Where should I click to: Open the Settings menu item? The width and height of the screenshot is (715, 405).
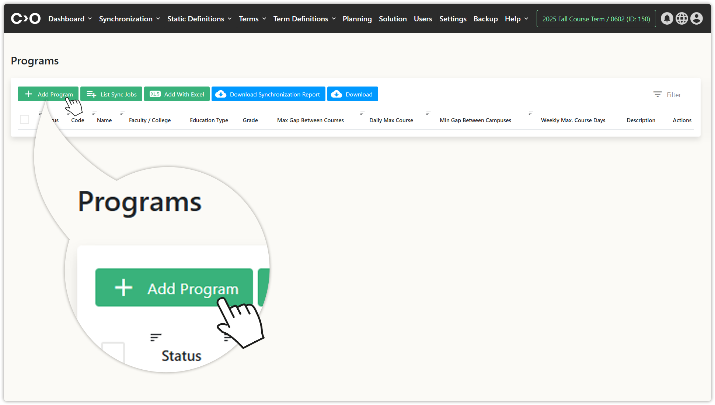coord(453,19)
